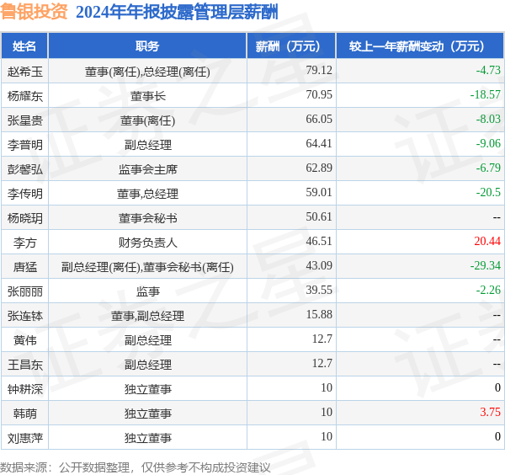Click the change value -4.73

point(488,70)
